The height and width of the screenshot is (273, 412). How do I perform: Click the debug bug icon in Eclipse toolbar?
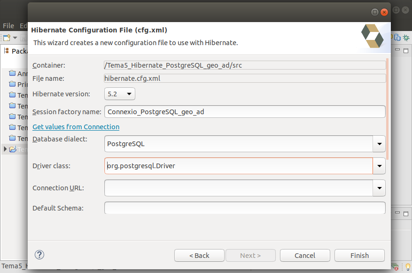point(406,38)
